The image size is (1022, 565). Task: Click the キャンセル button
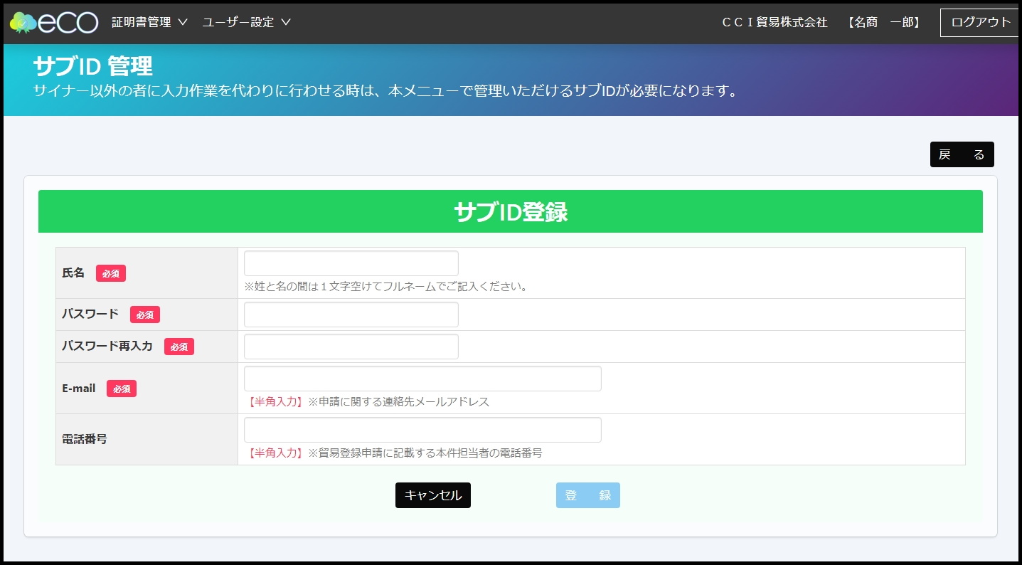coord(433,495)
